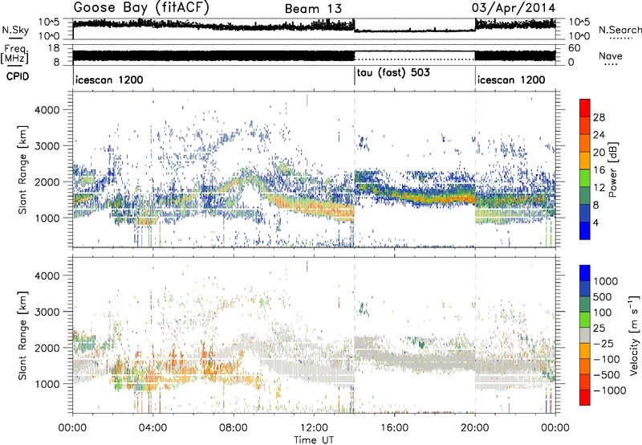
Task: Click the light green power colorbar segment
Action: coord(585,178)
